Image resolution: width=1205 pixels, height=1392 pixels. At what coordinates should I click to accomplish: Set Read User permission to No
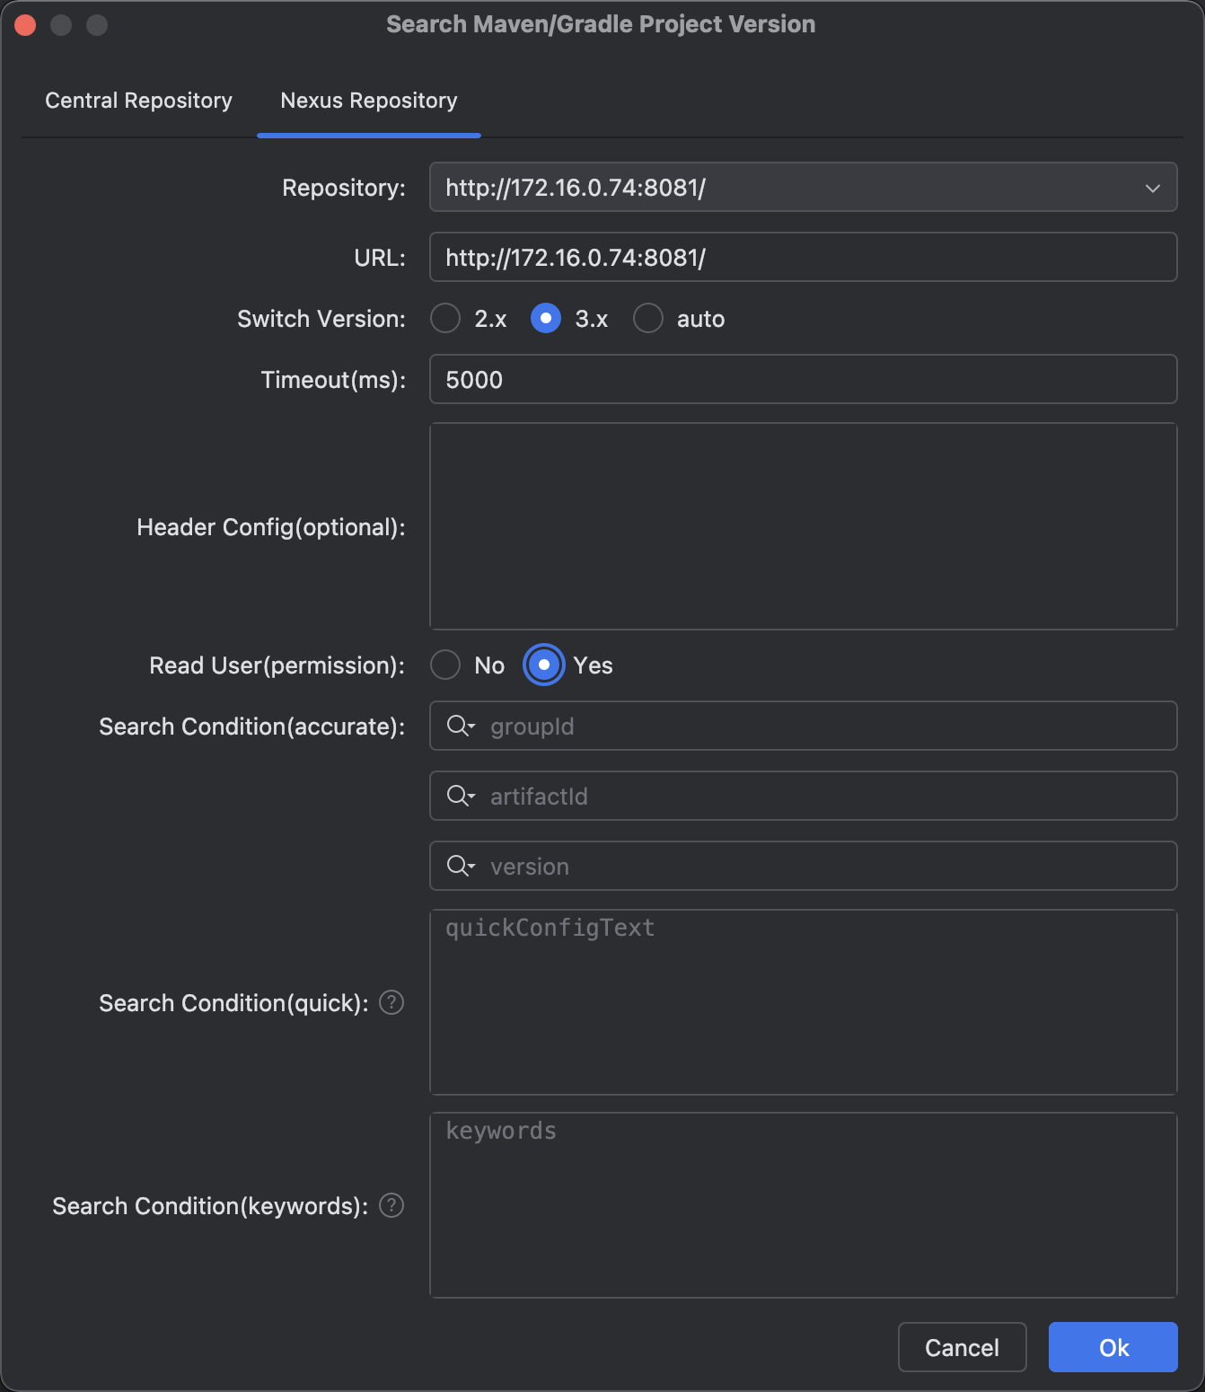click(x=445, y=665)
